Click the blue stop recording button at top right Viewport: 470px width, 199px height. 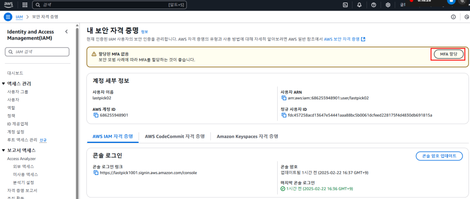[451, 2]
